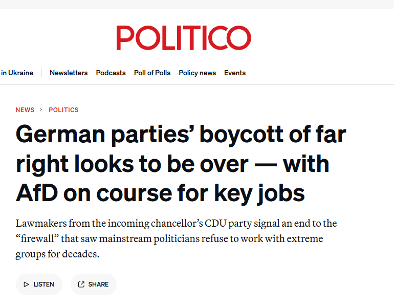394x306 pixels.
Task: Click the Share arrow-box icon
Action: click(81, 285)
